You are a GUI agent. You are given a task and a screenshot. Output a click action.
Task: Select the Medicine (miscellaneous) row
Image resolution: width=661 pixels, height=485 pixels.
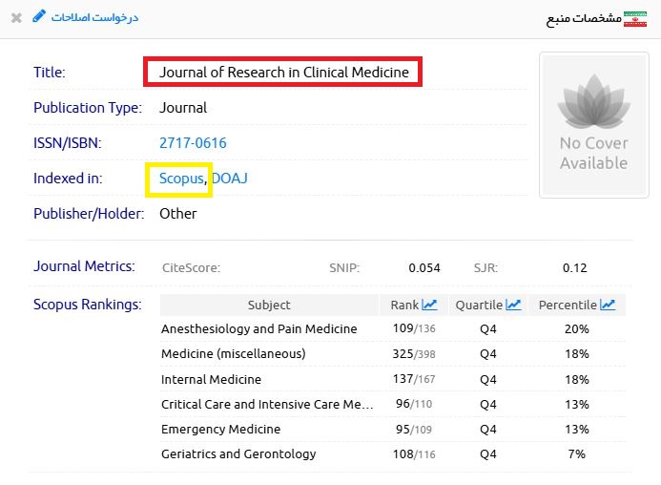(233, 353)
